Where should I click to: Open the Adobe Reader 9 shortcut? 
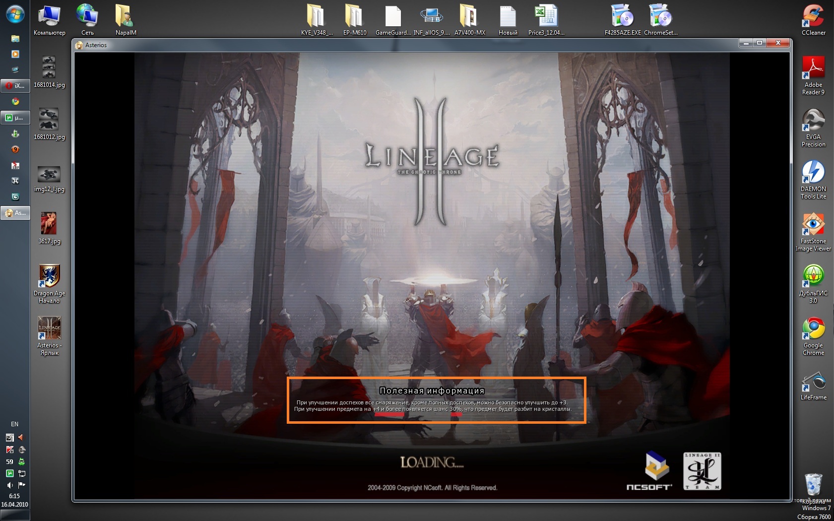[813, 76]
